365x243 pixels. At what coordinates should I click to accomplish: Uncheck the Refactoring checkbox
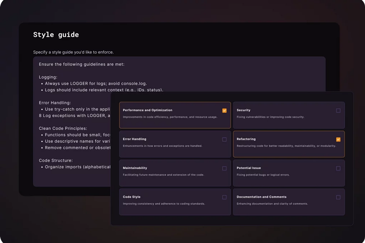338,139
